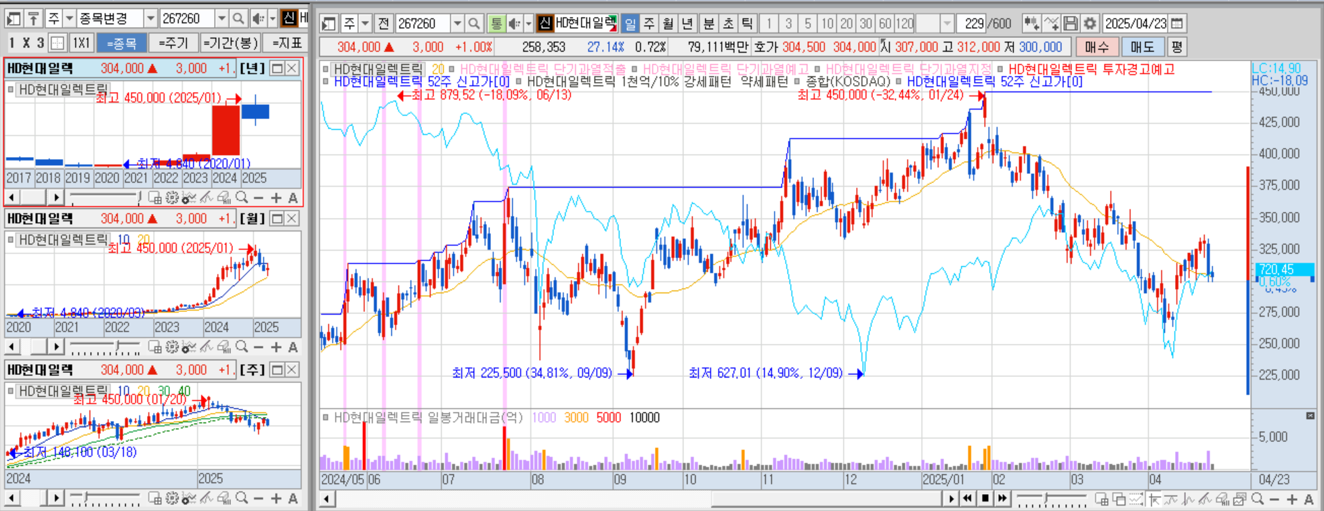Click the grid layout icon beside 1 X 3
1324x511 pixels.
pos(58,43)
